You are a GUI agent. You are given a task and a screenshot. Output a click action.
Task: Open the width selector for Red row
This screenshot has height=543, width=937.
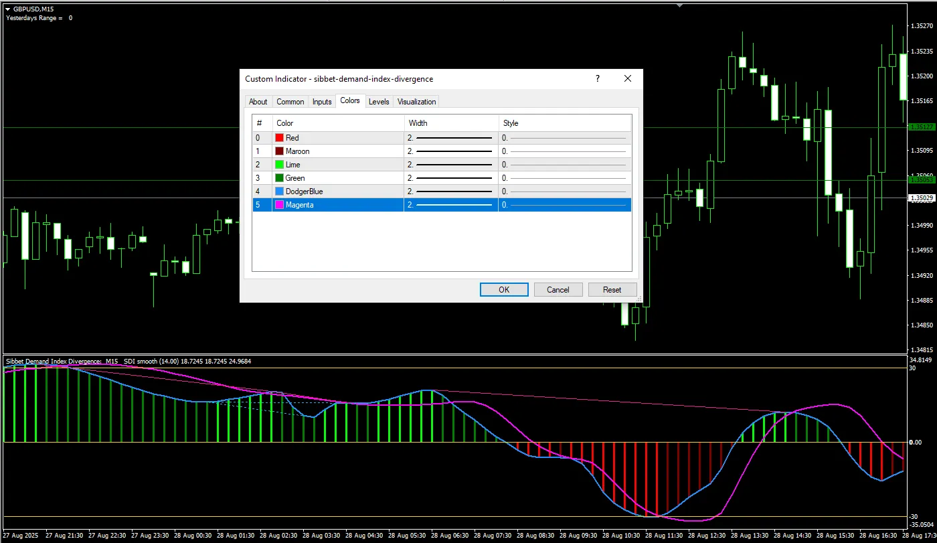point(451,138)
